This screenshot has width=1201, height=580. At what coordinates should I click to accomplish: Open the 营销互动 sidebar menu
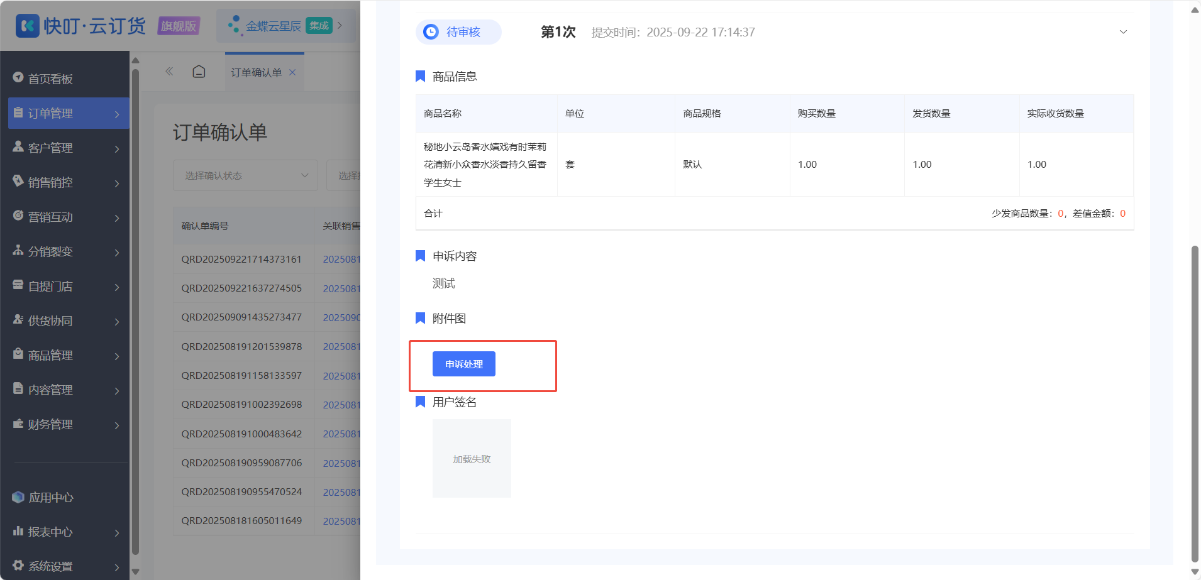click(69, 217)
